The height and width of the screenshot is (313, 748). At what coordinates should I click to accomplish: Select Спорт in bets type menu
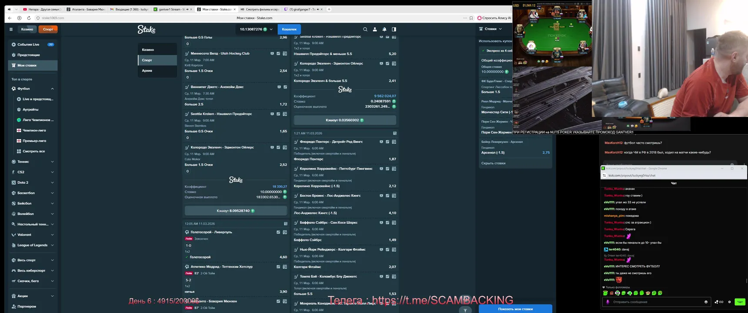click(x=157, y=60)
